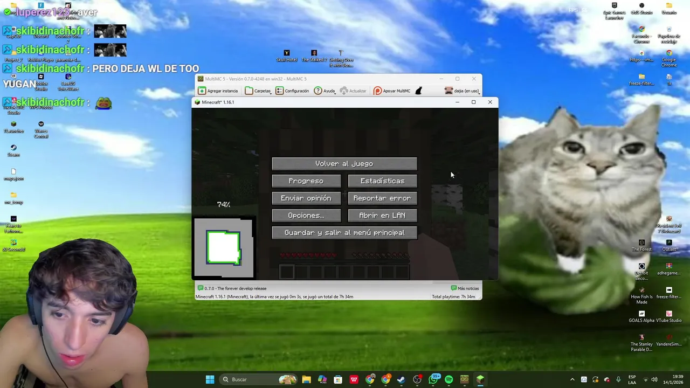Screen dimensions: 690x388
Task: Open Papelera de reciclaje
Action: [669, 34]
